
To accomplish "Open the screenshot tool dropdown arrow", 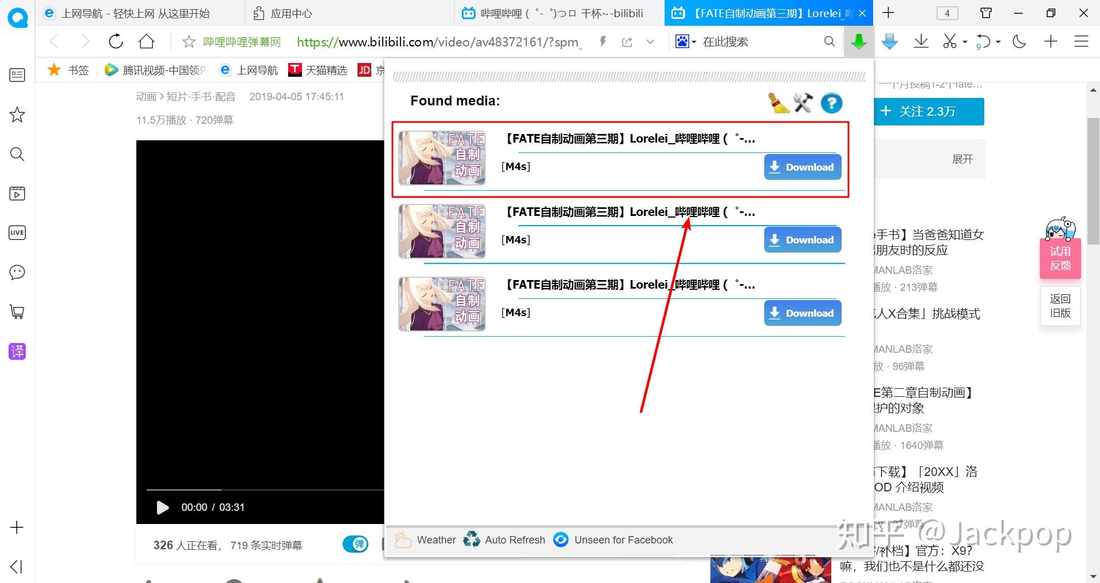I will coord(965,42).
